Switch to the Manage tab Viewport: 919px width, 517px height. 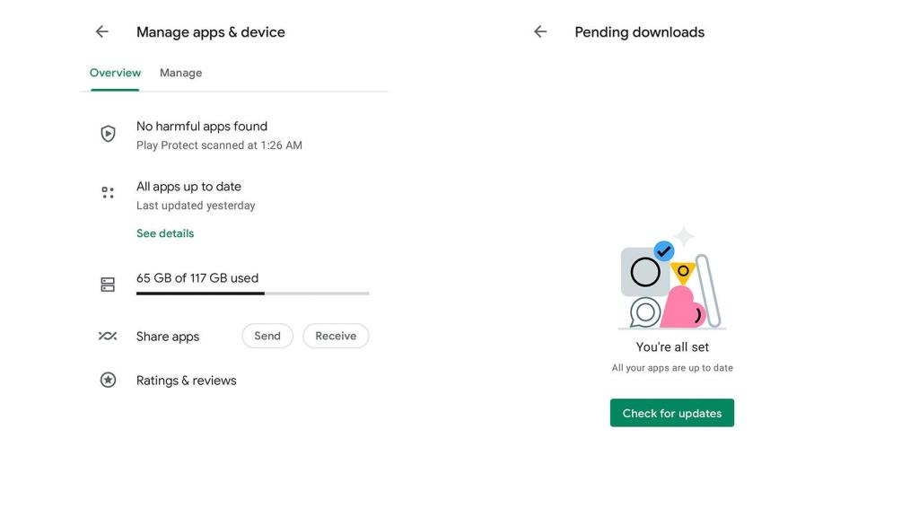tap(180, 73)
